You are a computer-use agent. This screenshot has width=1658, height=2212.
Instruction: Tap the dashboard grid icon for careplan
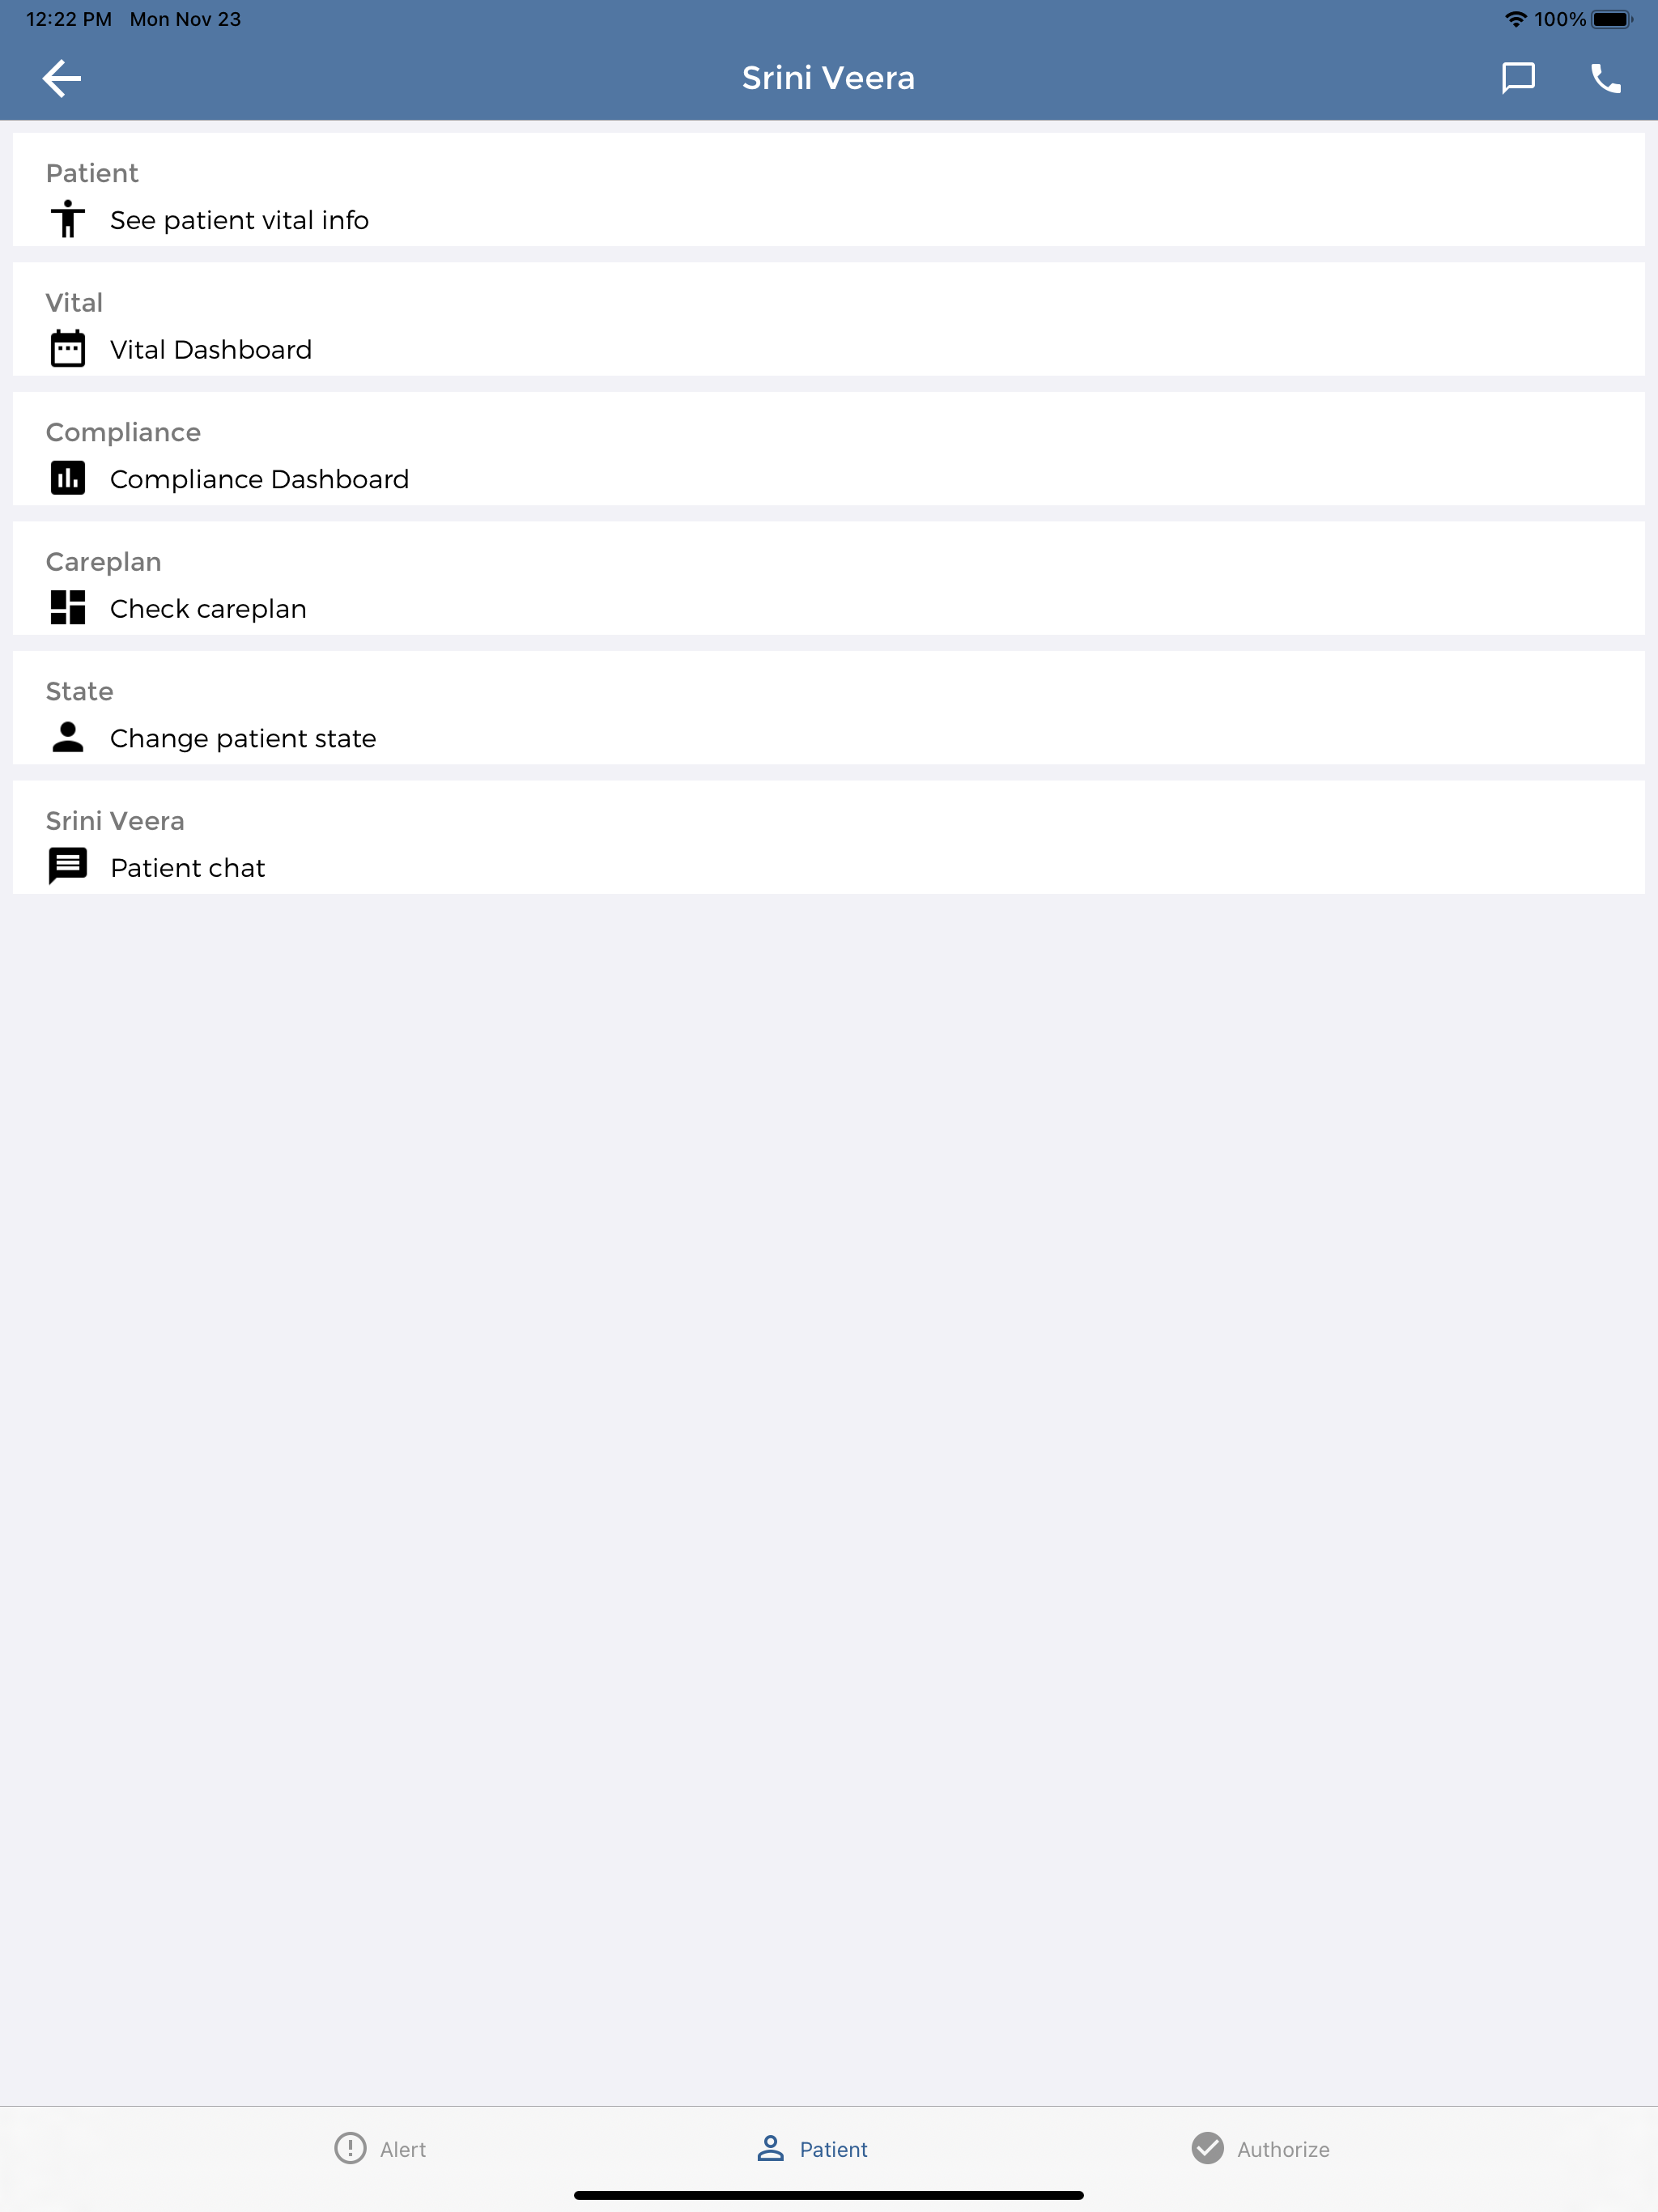pyautogui.click(x=68, y=608)
